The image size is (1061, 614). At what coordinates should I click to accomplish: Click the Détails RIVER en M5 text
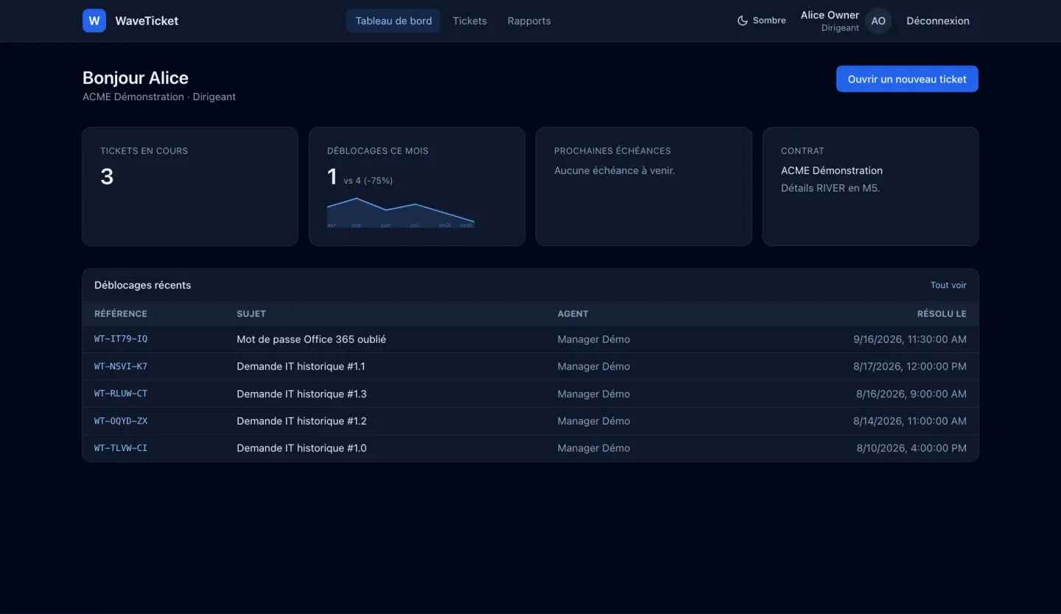point(830,188)
